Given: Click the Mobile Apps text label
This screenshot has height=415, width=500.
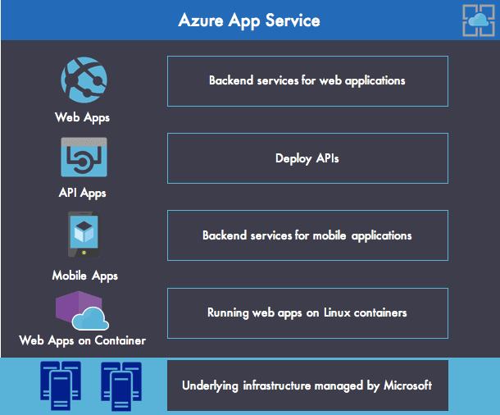Looking at the screenshot, I should pos(84,276).
